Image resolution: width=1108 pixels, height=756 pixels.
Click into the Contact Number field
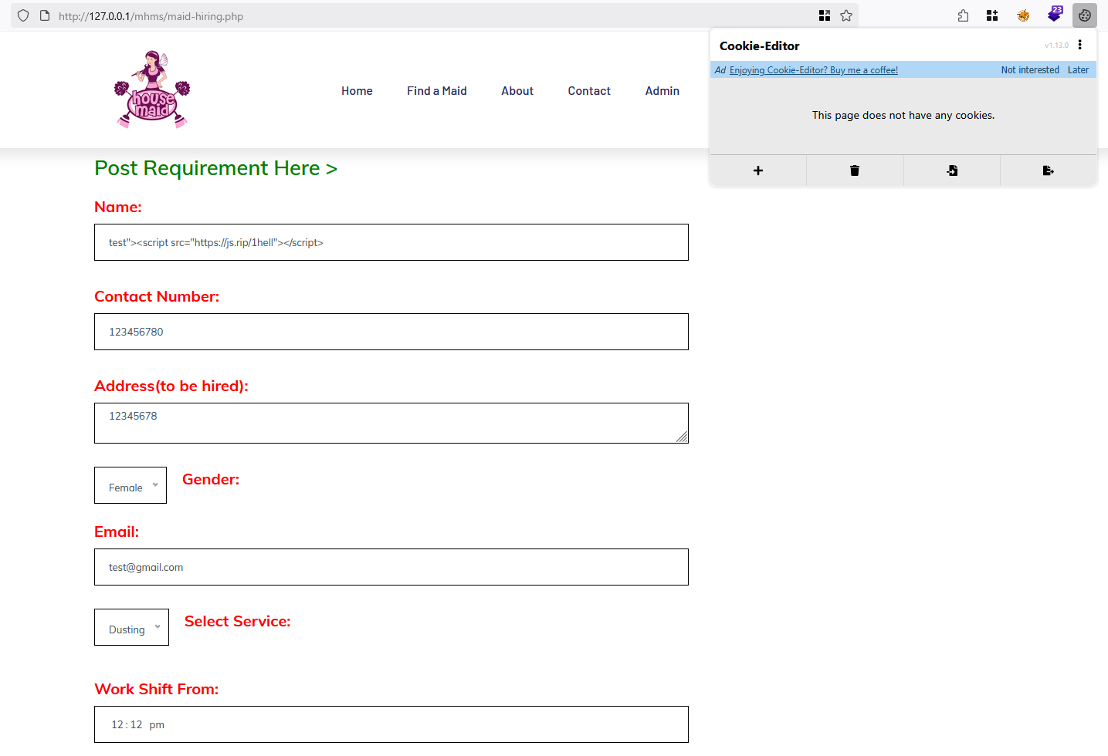[391, 332]
